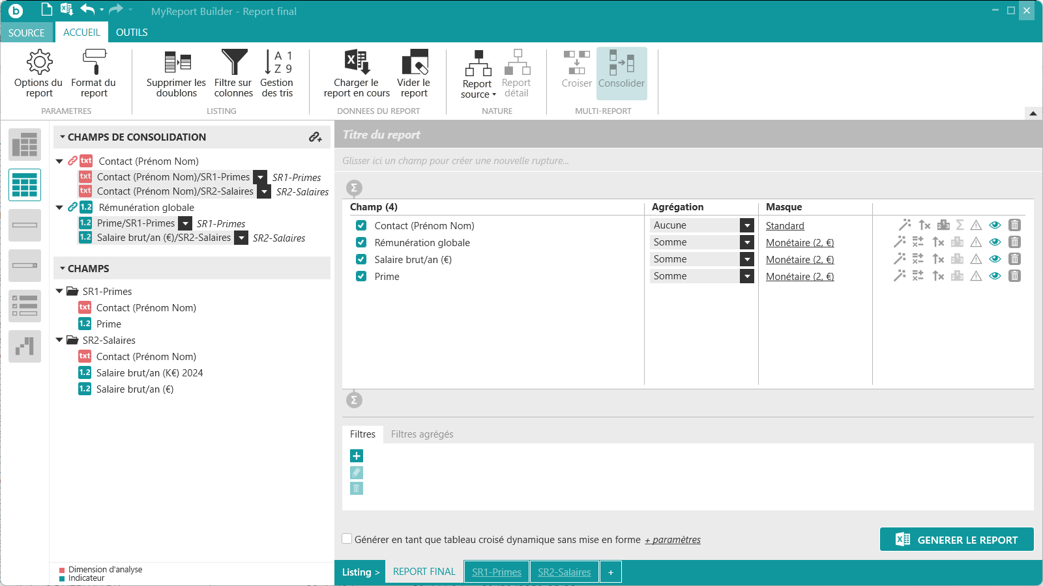Image resolution: width=1043 pixels, height=586 pixels.
Task: Toggle visibility eye for Salaire brut/an
Action: [x=995, y=259]
